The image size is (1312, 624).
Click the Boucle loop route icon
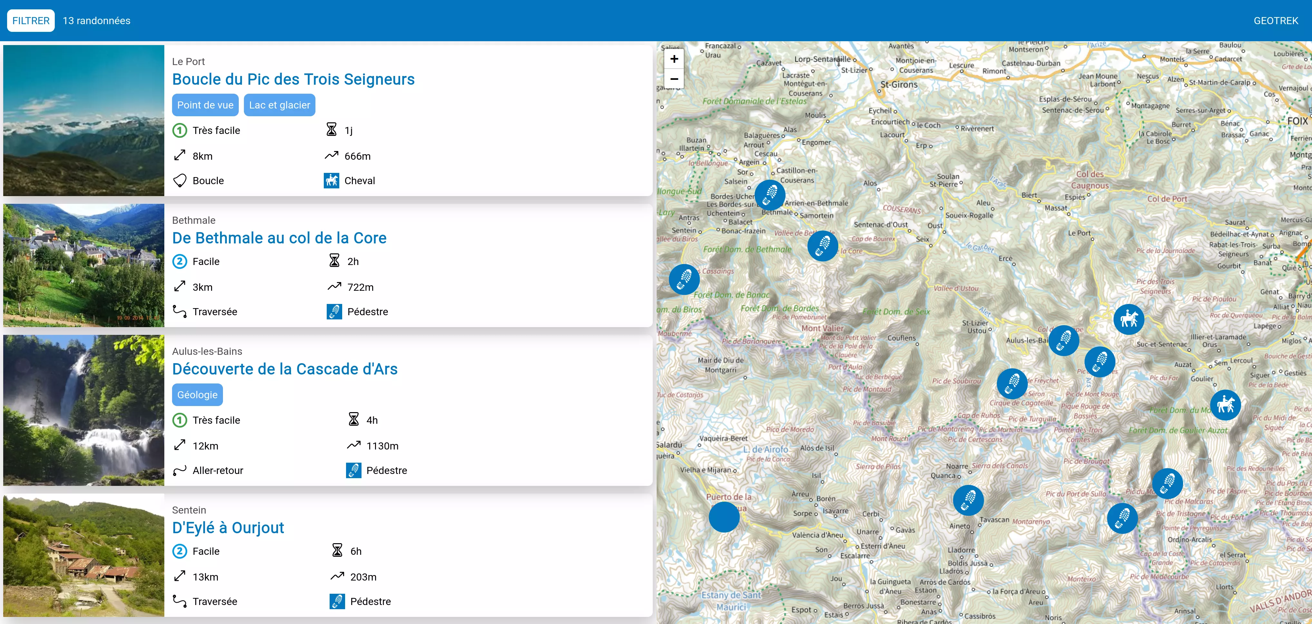180,181
